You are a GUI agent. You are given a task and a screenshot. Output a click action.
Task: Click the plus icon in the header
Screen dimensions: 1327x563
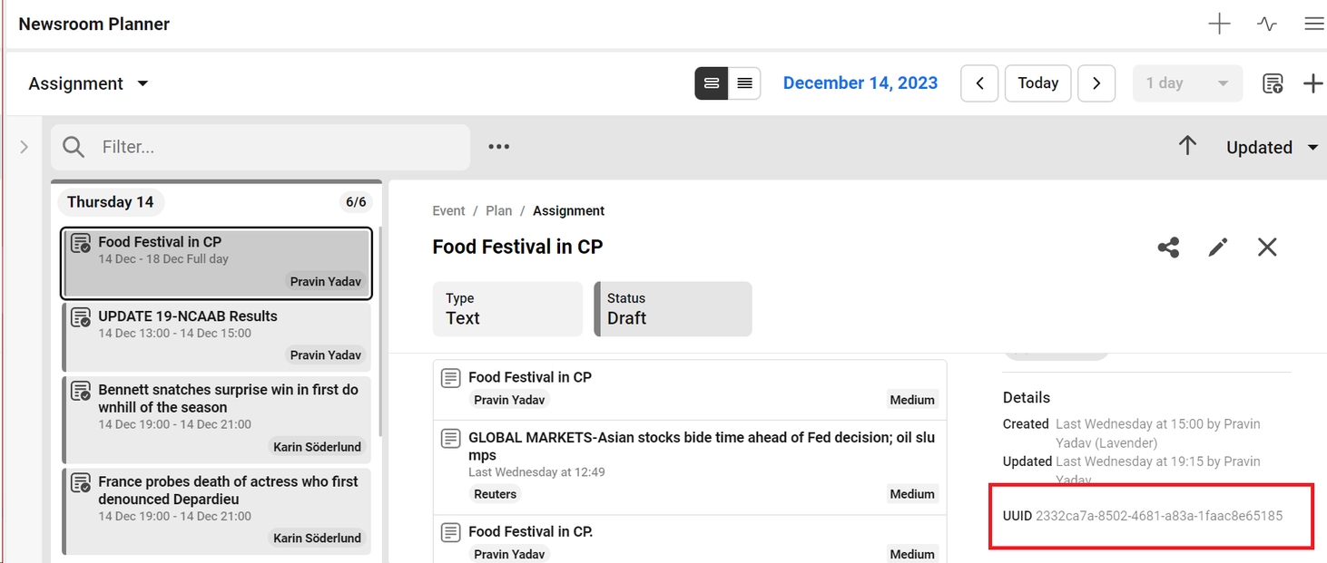tap(1219, 24)
